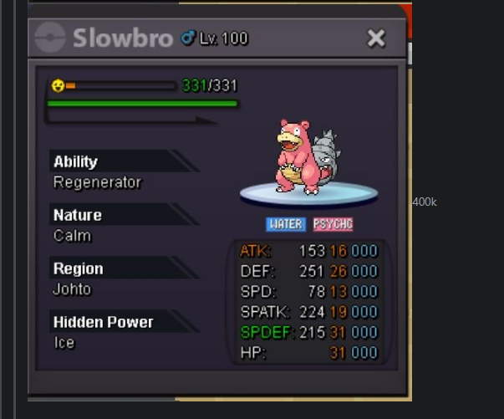Click the PSYCHIC type badge
Image resolution: width=504 pixels, height=419 pixels.
[x=333, y=224]
